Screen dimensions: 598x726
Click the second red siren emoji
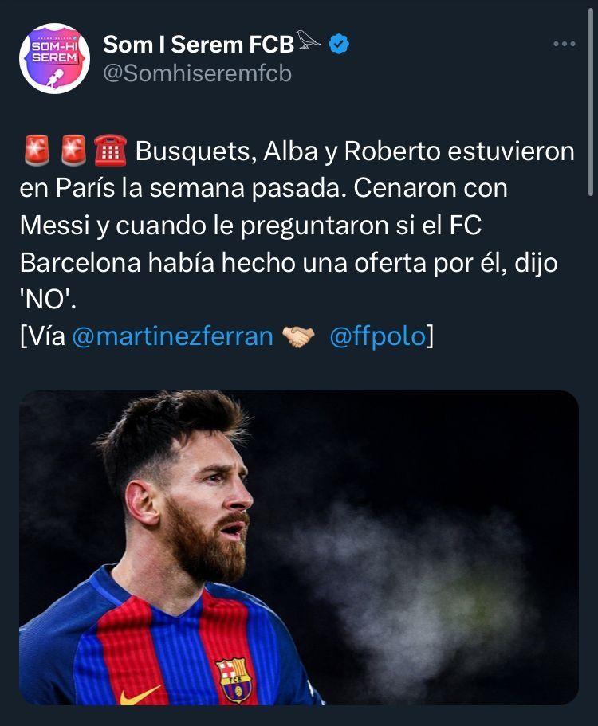(x=73, y=151)
